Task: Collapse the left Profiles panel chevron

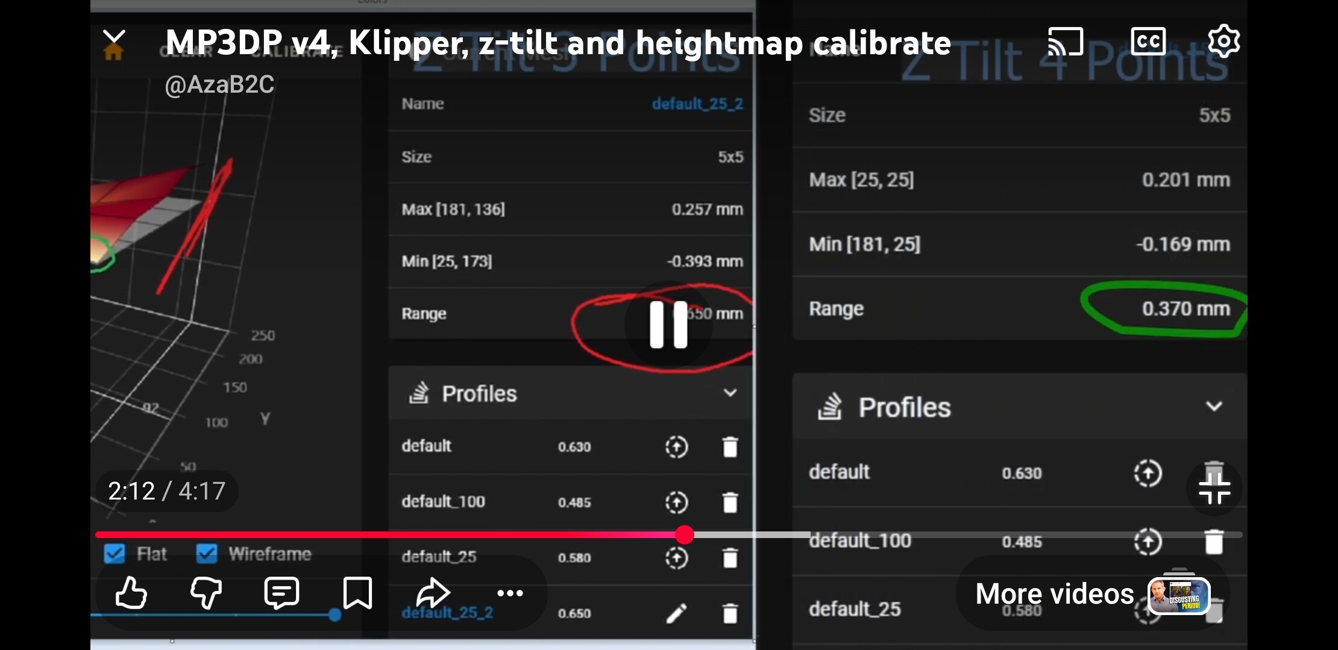Action: (730, 393)
